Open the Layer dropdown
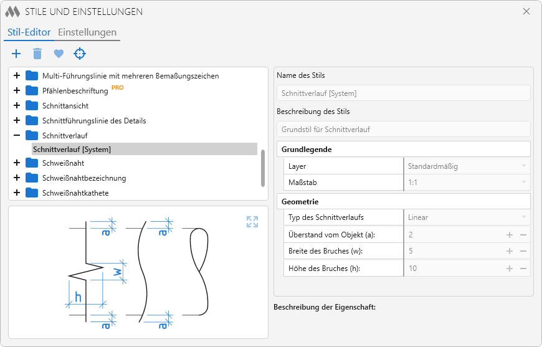The width and height of the screenshot is (542, 347). point(523,166)
